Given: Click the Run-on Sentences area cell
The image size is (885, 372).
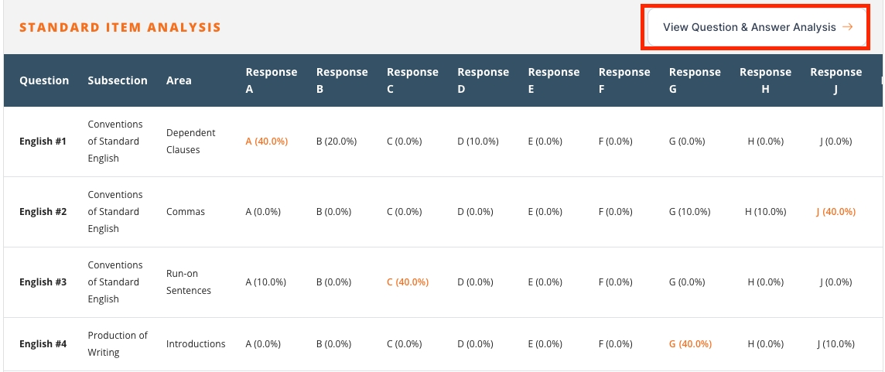Looking at the screenshot, I should tap(188, 282).
